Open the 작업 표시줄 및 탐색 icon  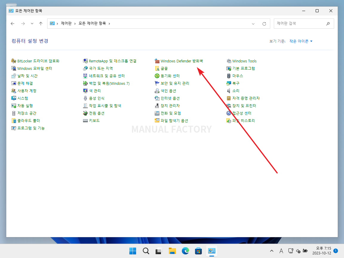tap(85, 106)
